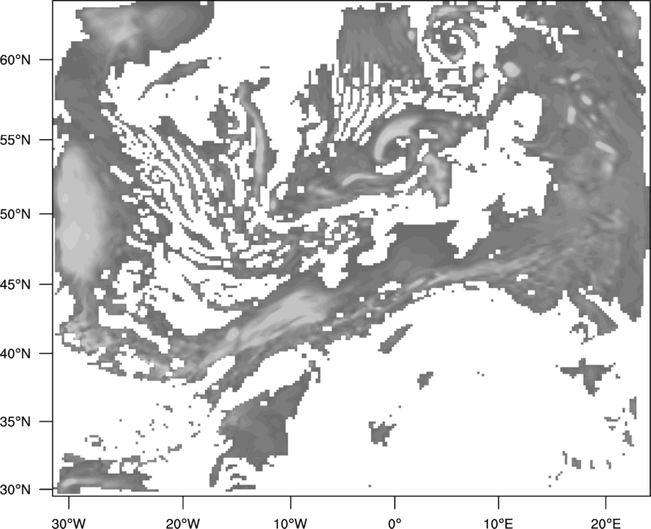The height and width of the screenshot is (529, 651).
Task: Click the 55°N latitude axis label
Action: pos(15,140)
